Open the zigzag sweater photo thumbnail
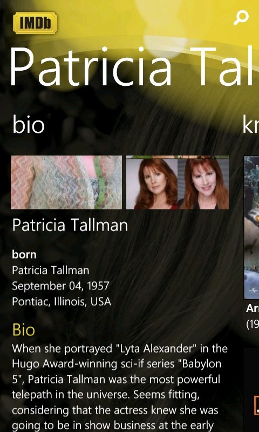259x432 pixels. pyautogui.click(x=66, y=183)
